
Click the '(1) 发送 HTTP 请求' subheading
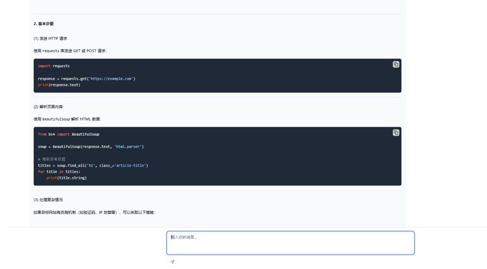coord(53,38)
